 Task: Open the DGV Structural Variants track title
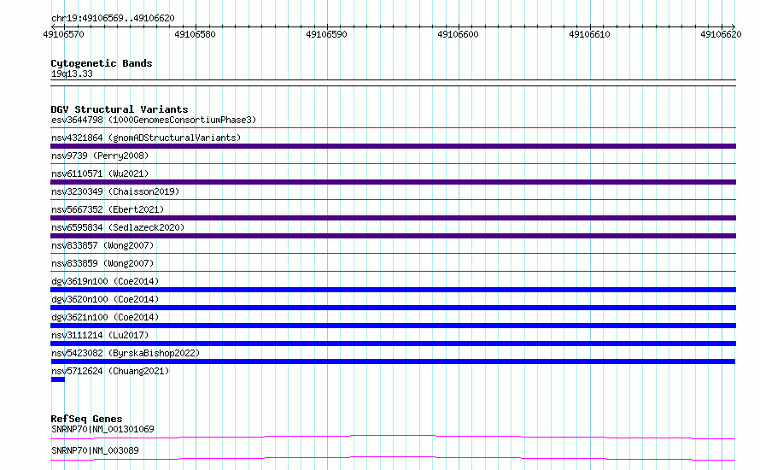click(120, 109)
